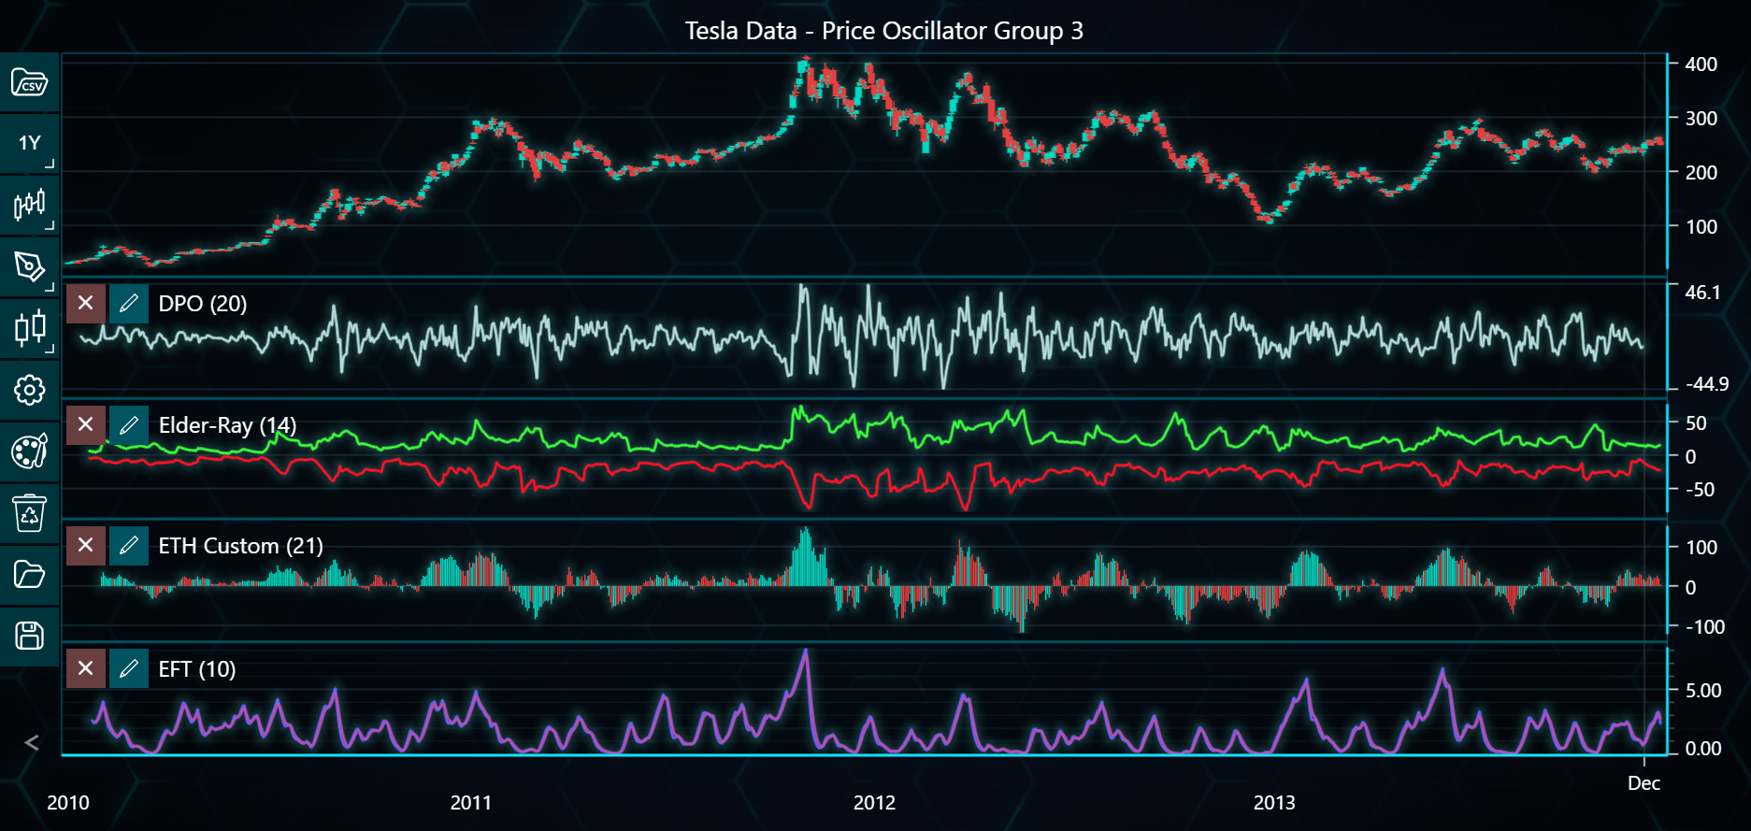Click the Dec x-axis label

coord(1643,783)
